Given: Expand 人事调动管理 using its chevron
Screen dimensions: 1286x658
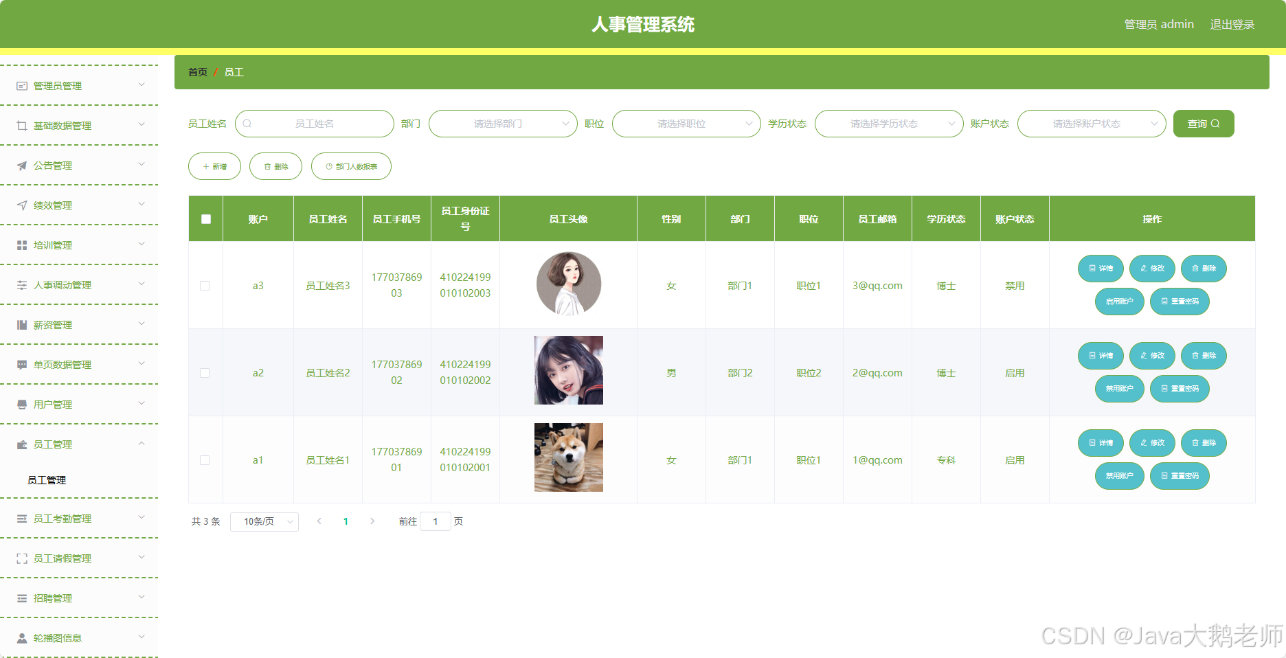Looking at the screenshot, I should pyautogui.click(x=142, y=284).
